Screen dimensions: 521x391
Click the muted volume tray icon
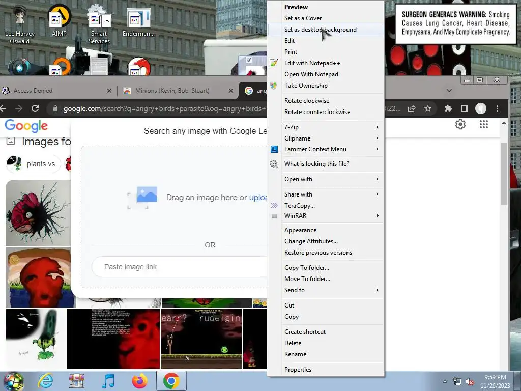470,382
